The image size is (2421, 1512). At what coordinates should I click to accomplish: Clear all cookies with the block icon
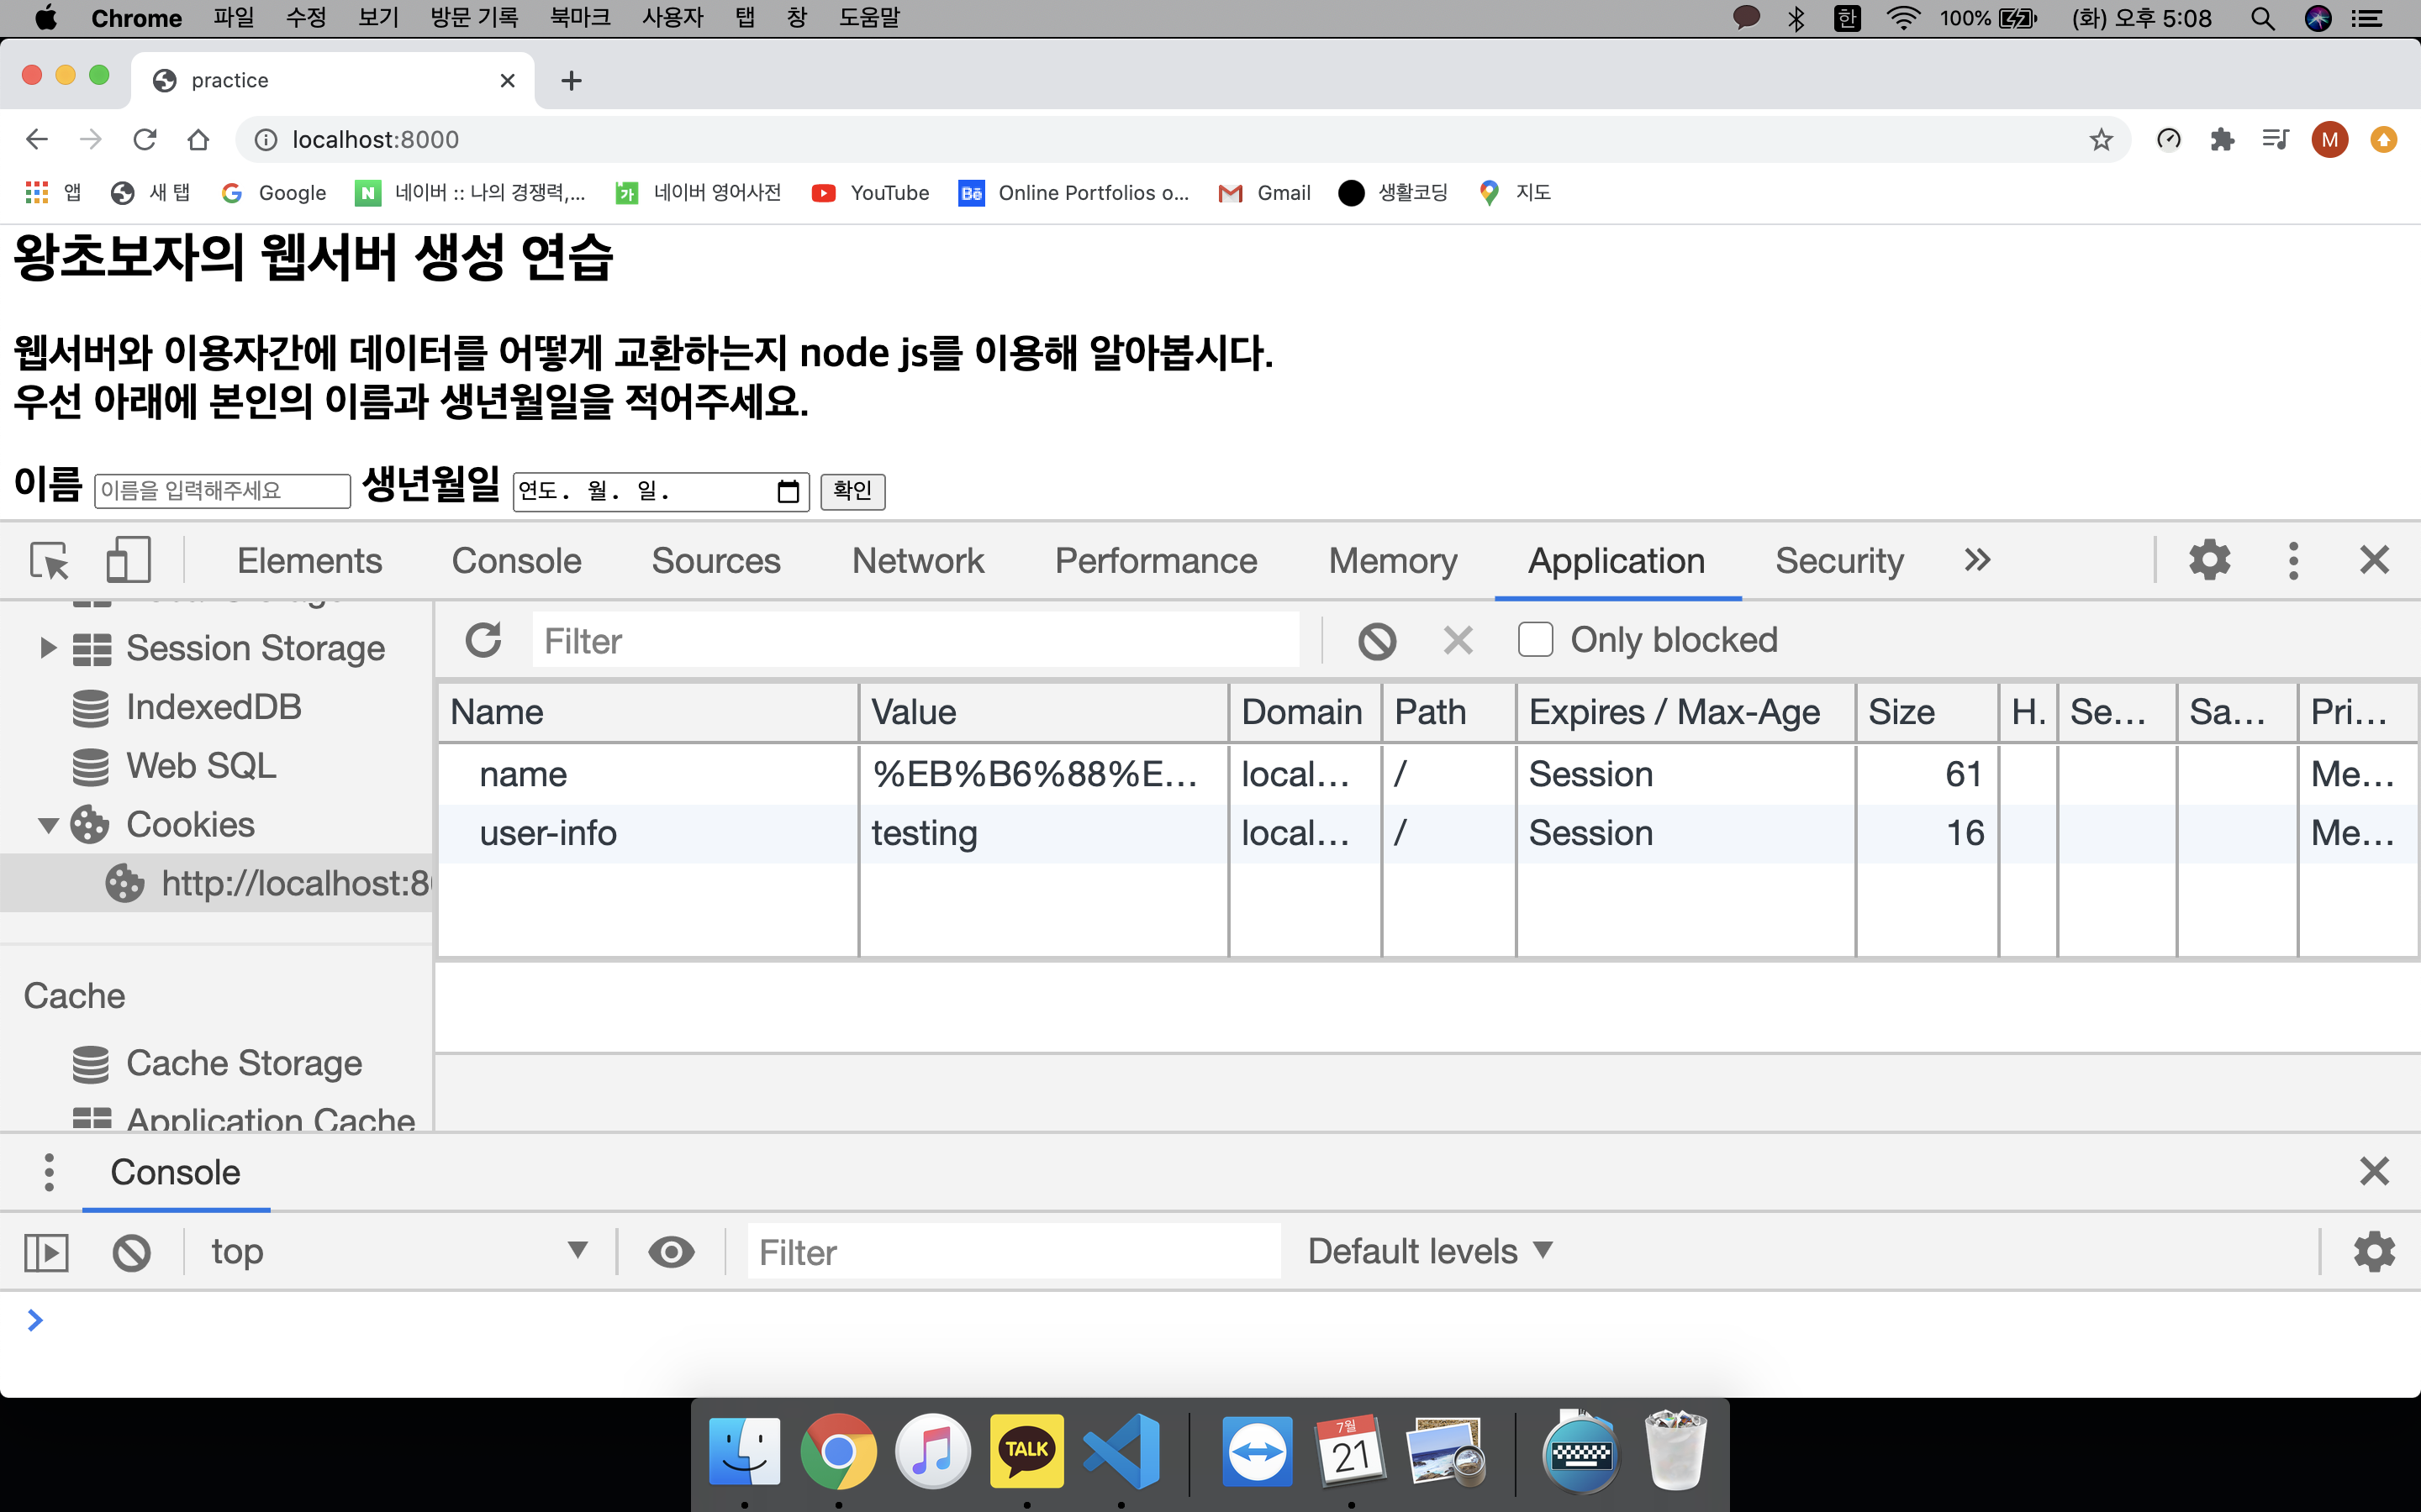[x=1377, y=640]
